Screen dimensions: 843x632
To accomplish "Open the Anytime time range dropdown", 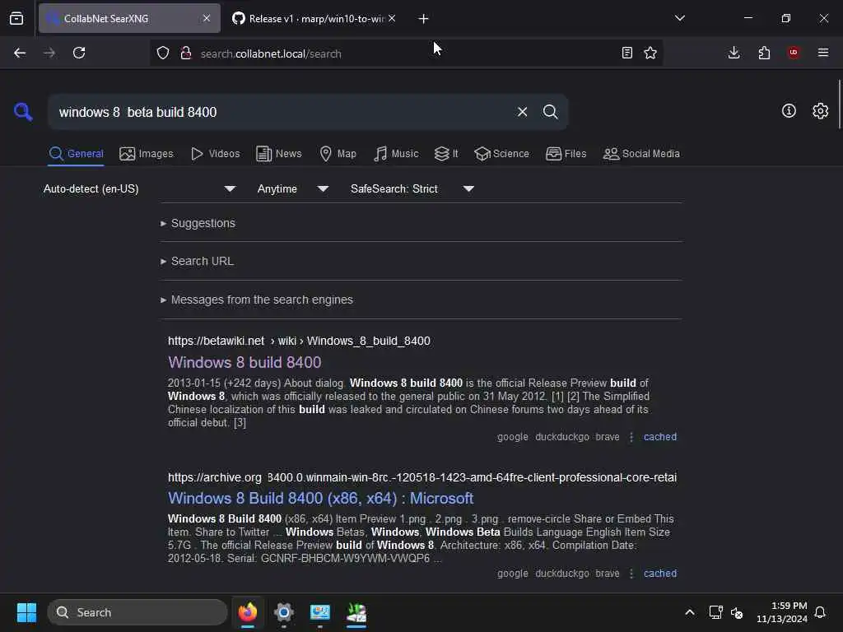I will 292,188.
